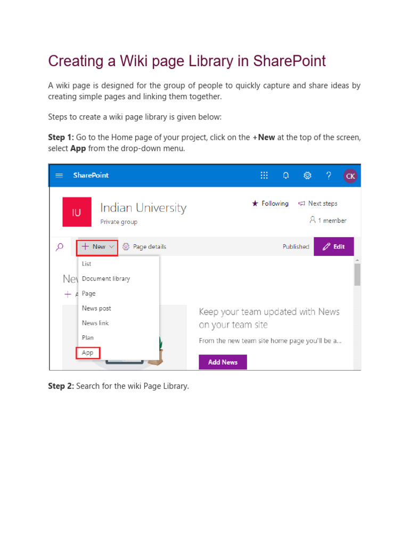Viewport: 409px width, 546px height.
Task: Open the CK user profile avatar
Action: pos(350,176)
